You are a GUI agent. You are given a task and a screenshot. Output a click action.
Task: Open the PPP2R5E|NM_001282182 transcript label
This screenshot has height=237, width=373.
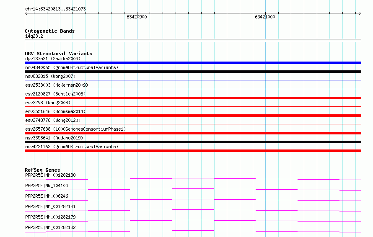[50, 227]
